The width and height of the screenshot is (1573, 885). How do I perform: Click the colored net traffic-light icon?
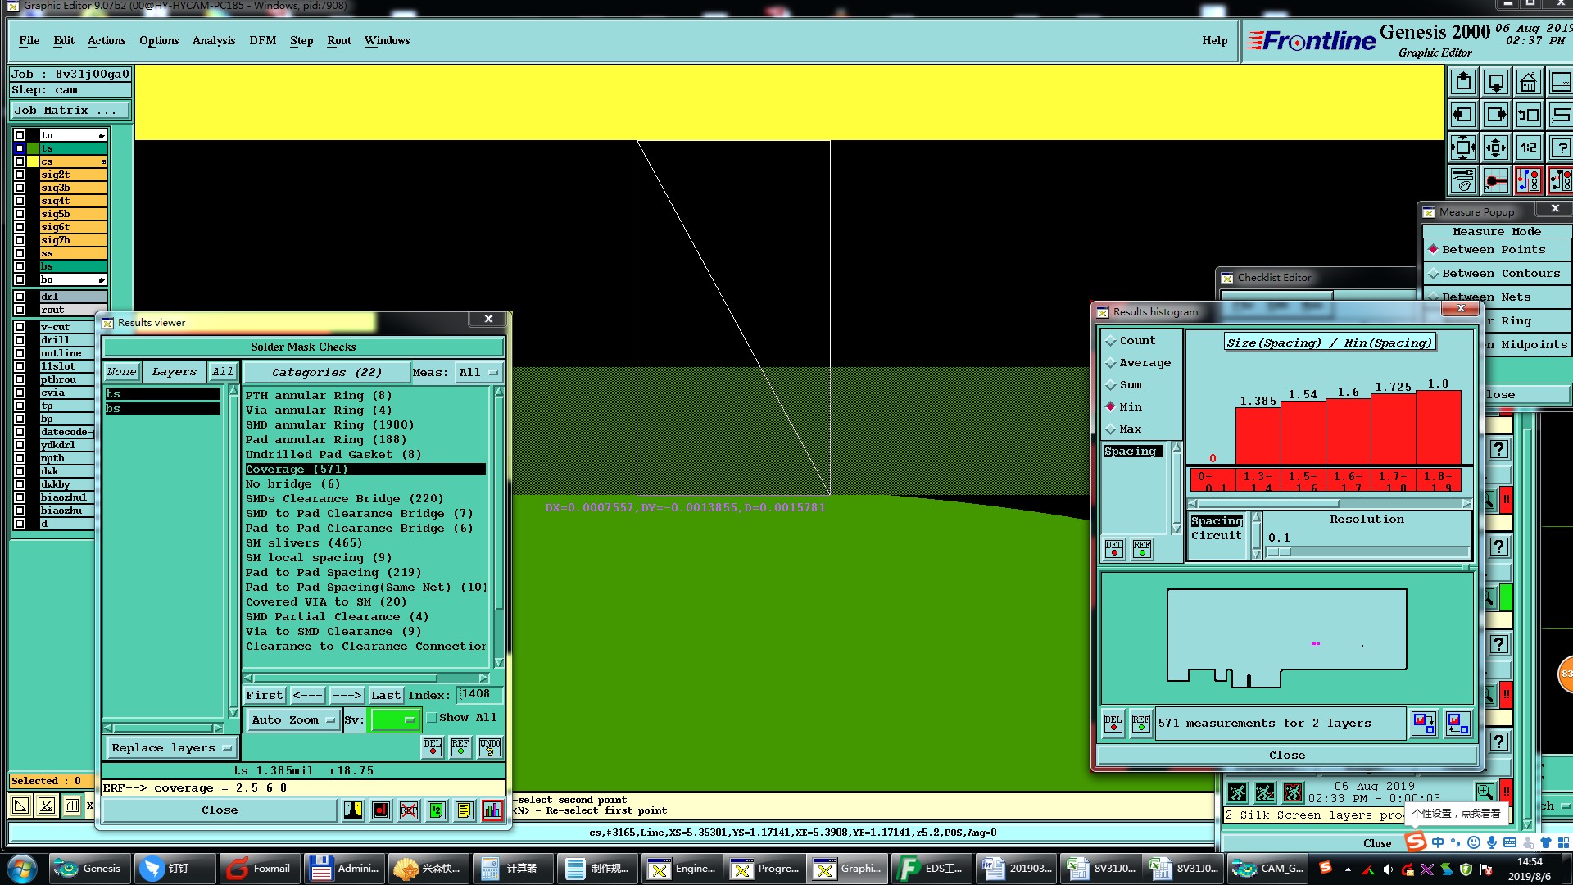coord(1529,180)
